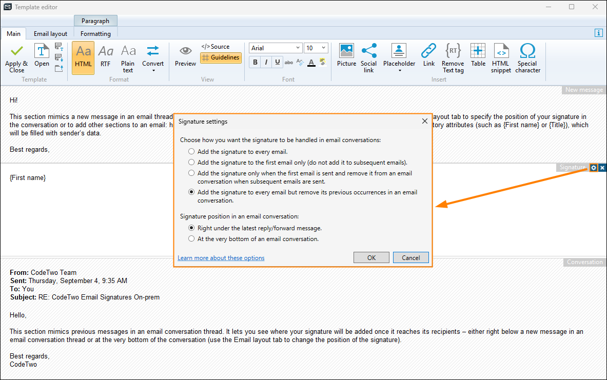
Task: Open the Formatting tab
Action: point(95,34)
